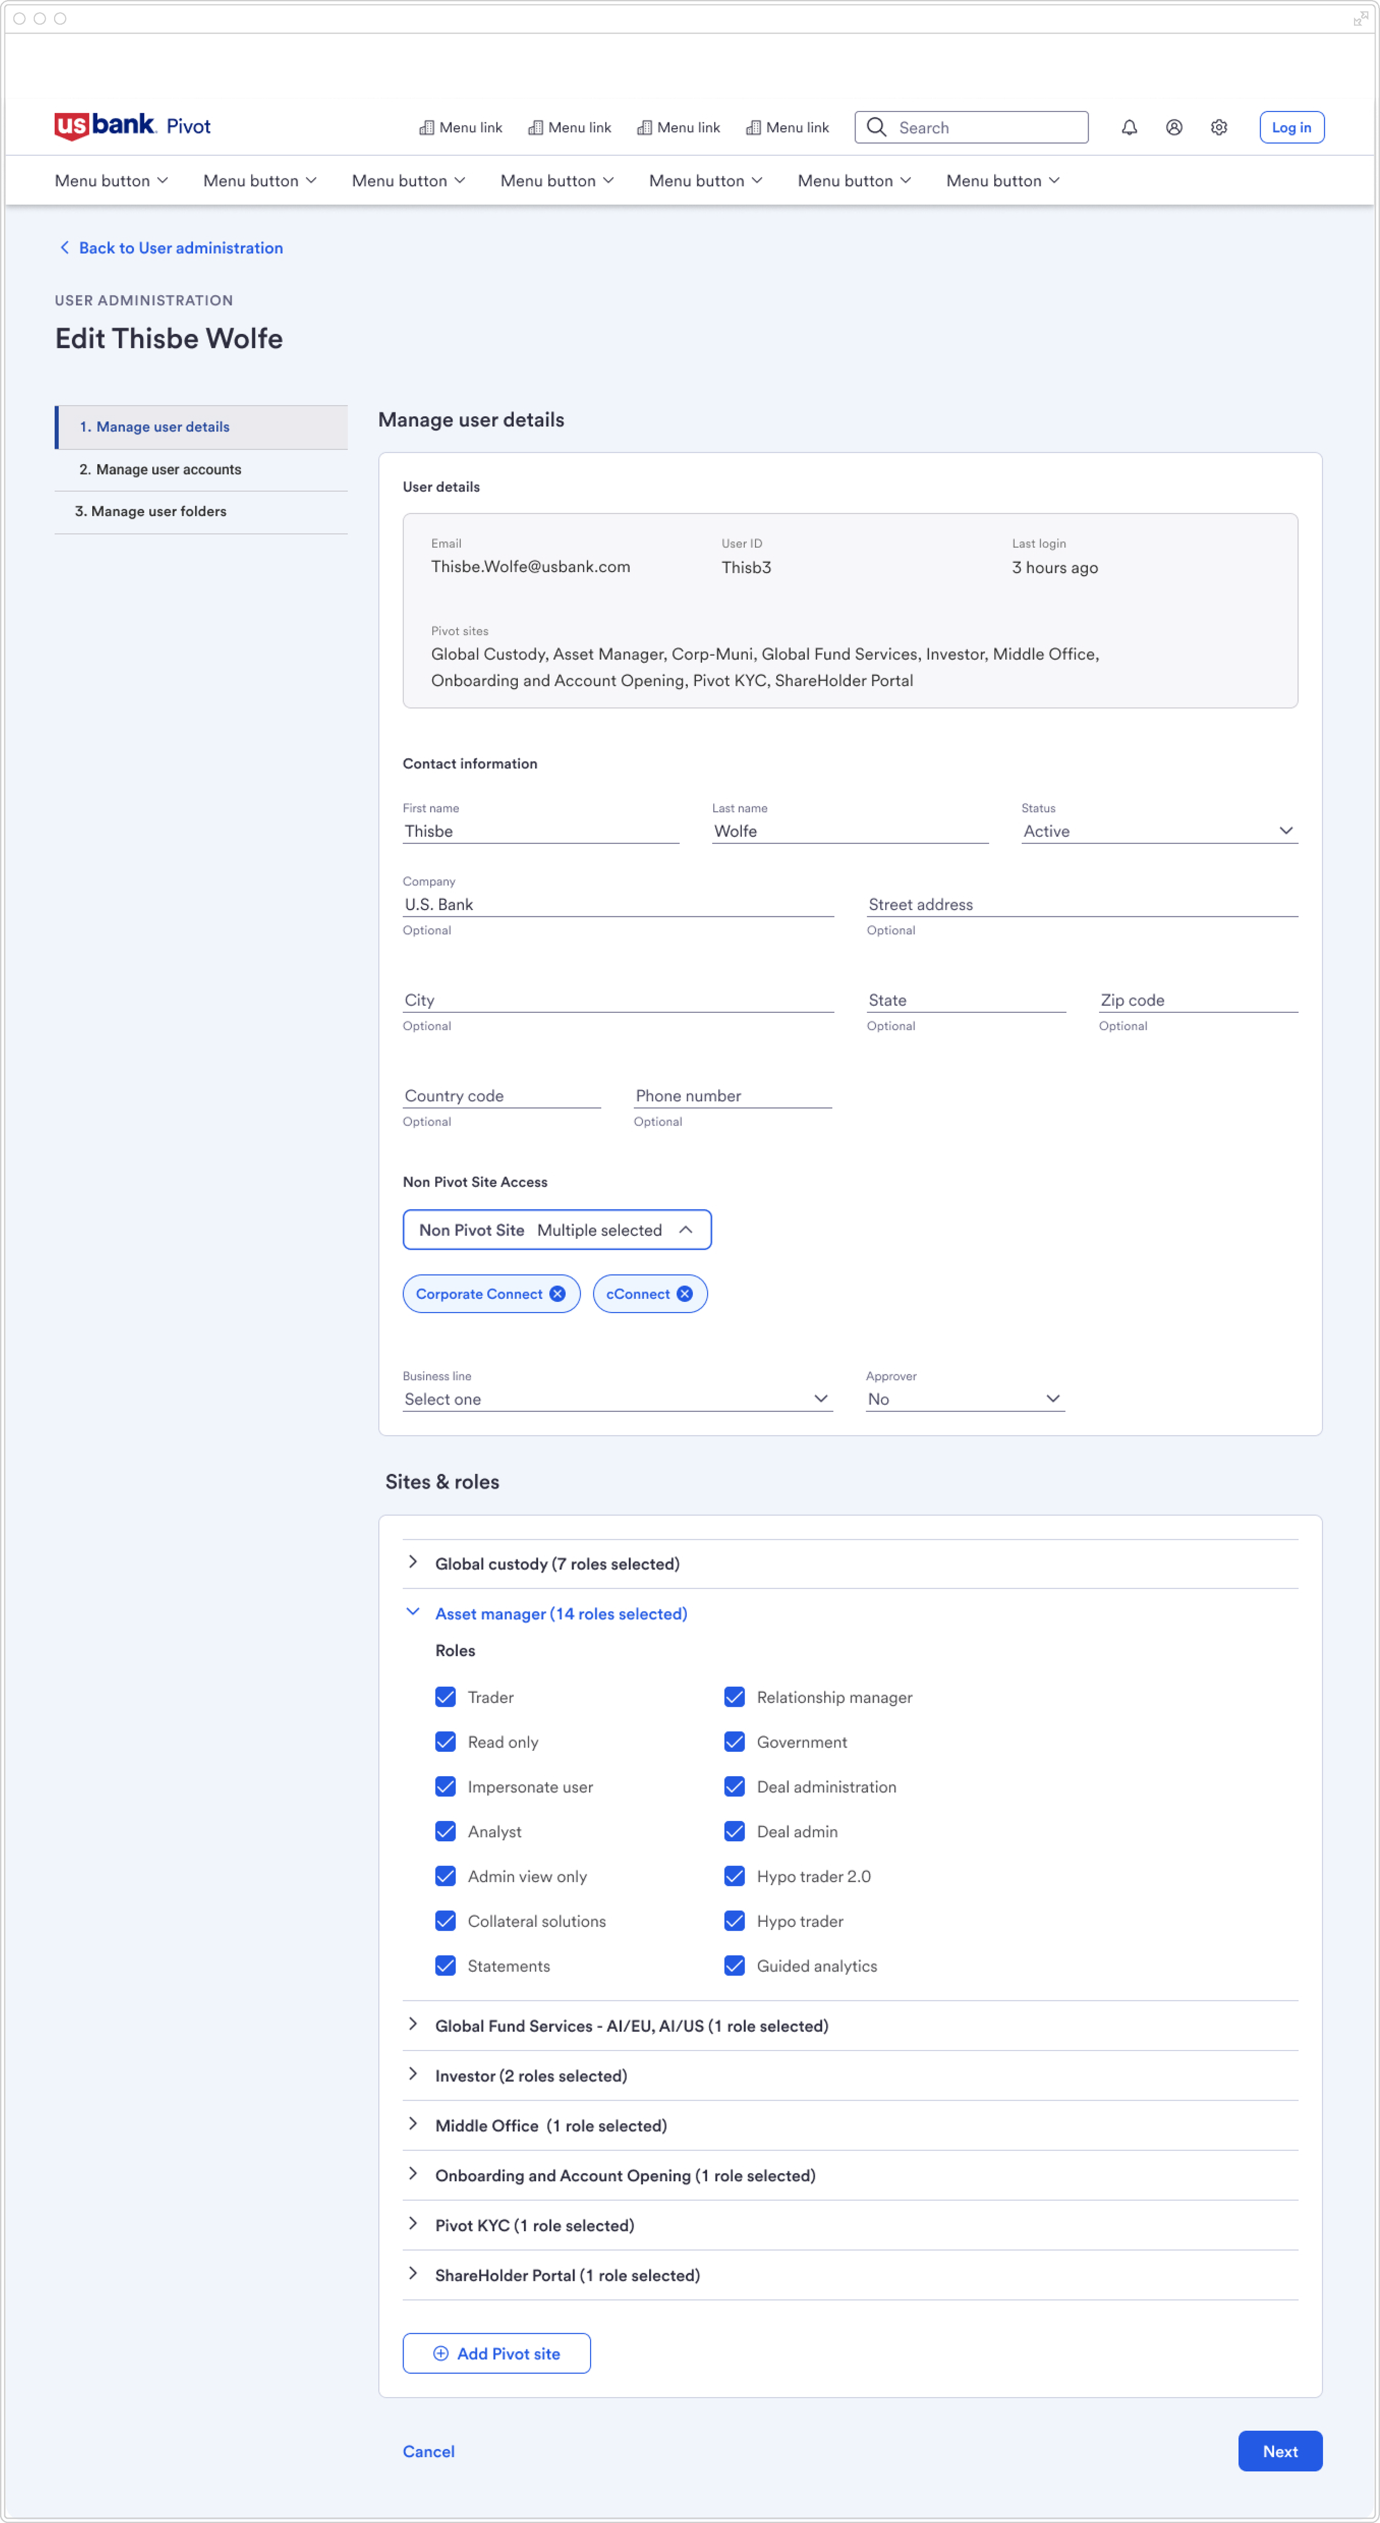
Task: Click Back to User administration link
Action: pos(180,248)
